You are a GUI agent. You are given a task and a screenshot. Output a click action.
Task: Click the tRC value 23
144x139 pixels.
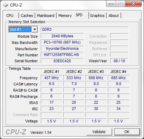(51, 109)
